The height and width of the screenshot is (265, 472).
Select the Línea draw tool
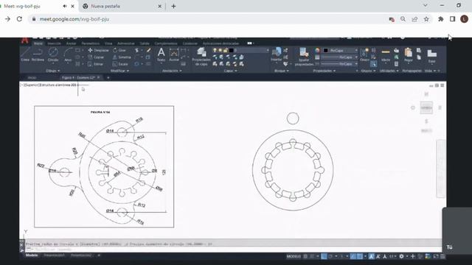point(25,54)
